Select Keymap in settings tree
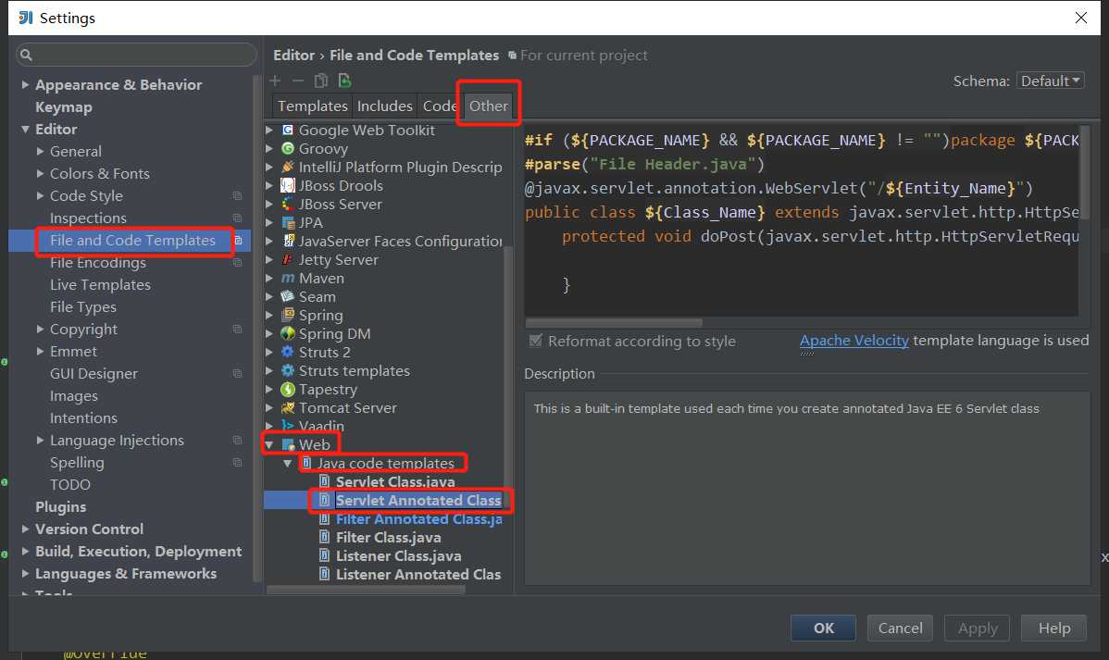Viewport: 1109px width, 660px height. [x=64, y=106]
